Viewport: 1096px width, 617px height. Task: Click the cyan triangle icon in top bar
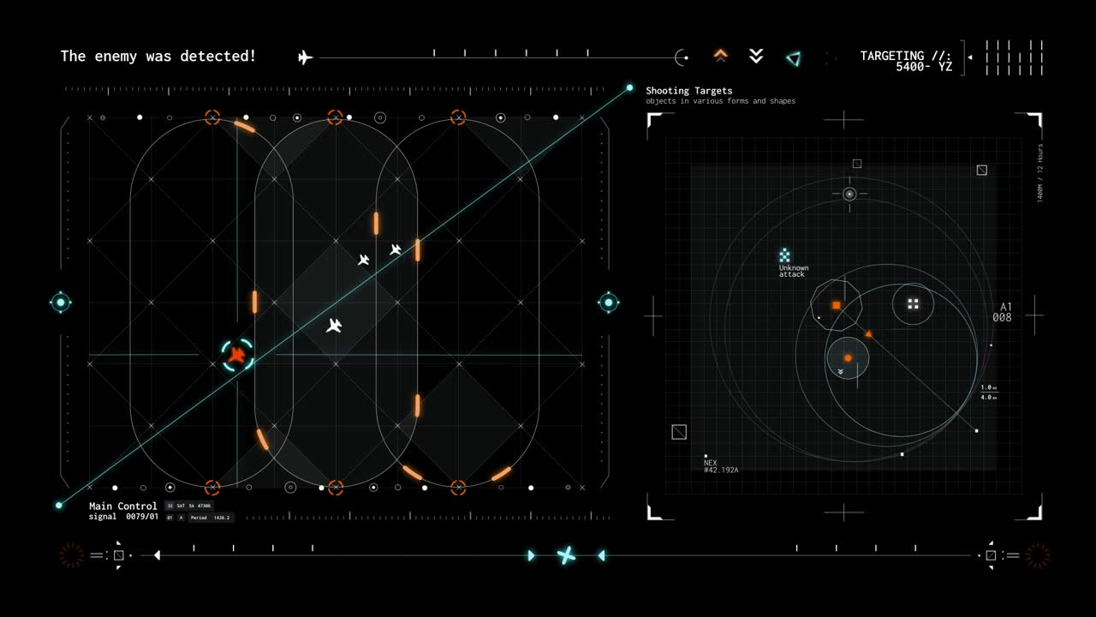pyautogui.click(x=794, y=58)
